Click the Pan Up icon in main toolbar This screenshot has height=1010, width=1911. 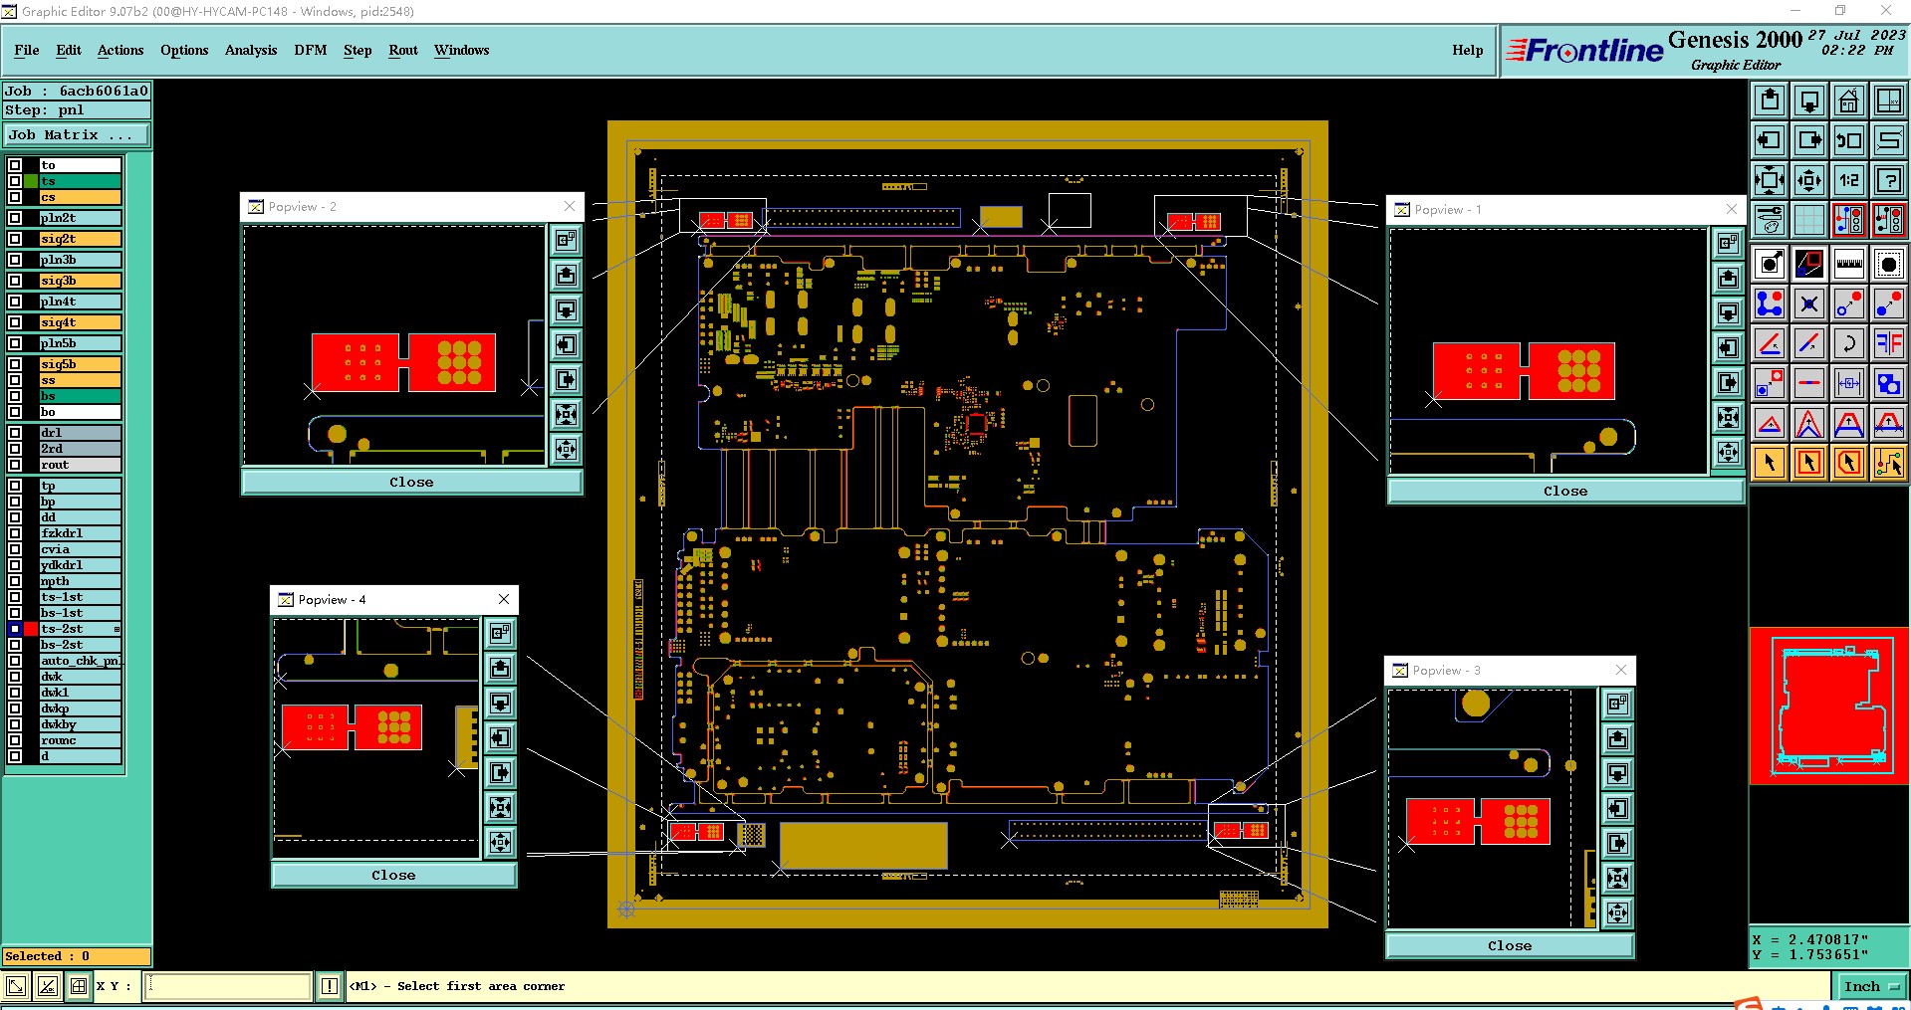(1770, 101)
